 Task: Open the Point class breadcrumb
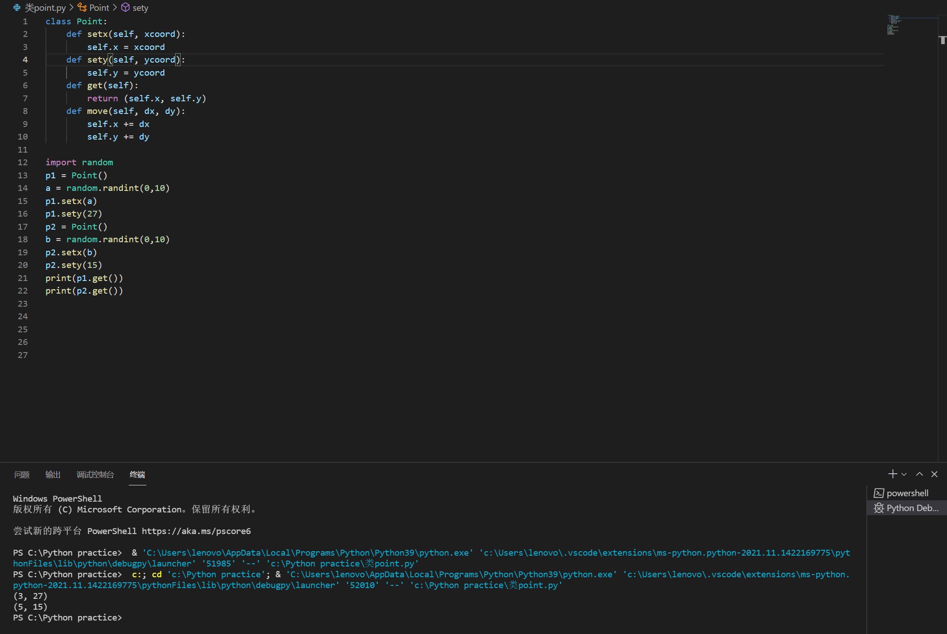(x=99, y=8)
